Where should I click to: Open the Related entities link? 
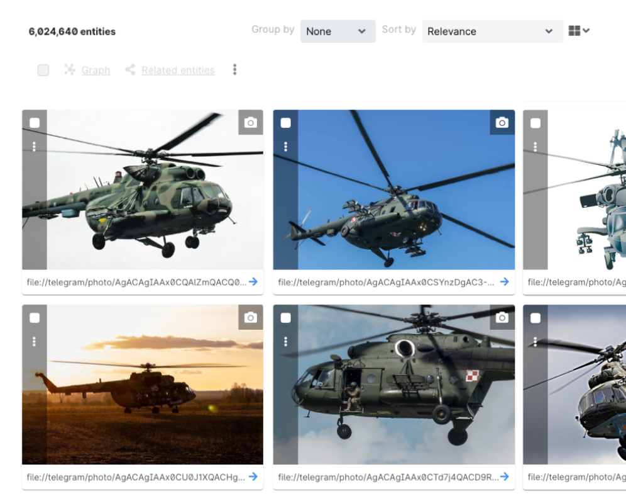[178, 70]
